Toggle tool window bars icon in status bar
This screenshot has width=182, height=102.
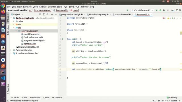click(x=8, y=101)
